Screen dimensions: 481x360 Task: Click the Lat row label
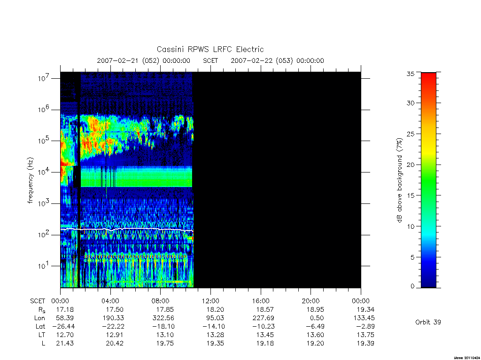click(40, 326)
